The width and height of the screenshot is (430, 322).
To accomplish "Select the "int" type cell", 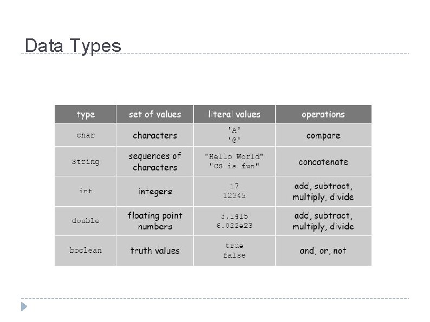I will coord(86,191).
